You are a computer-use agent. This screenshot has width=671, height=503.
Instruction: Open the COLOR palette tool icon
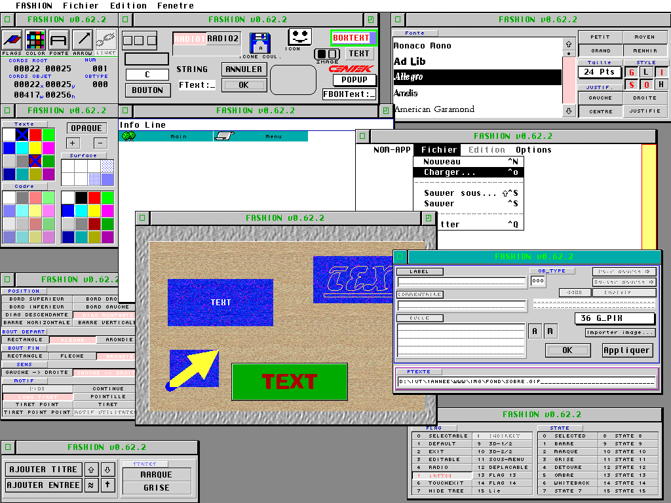click(35, 40)
